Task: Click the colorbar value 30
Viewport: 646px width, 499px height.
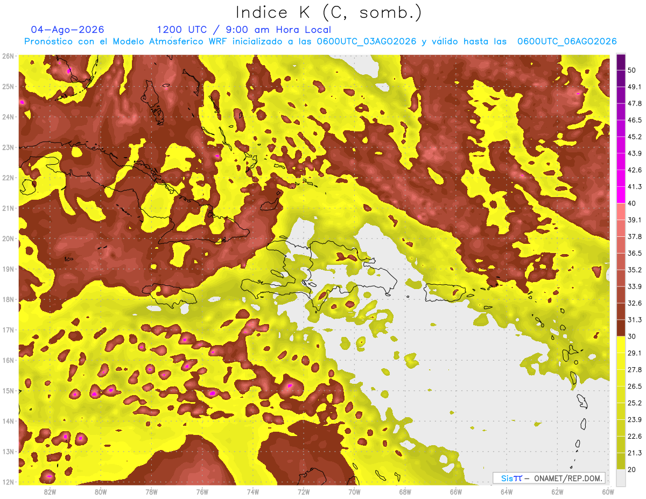Action: (632, 336)
